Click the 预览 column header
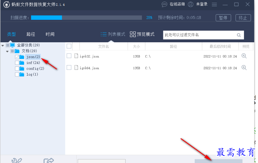The height and width of the screenshot is (163, 258). click(x=246, y=46)
